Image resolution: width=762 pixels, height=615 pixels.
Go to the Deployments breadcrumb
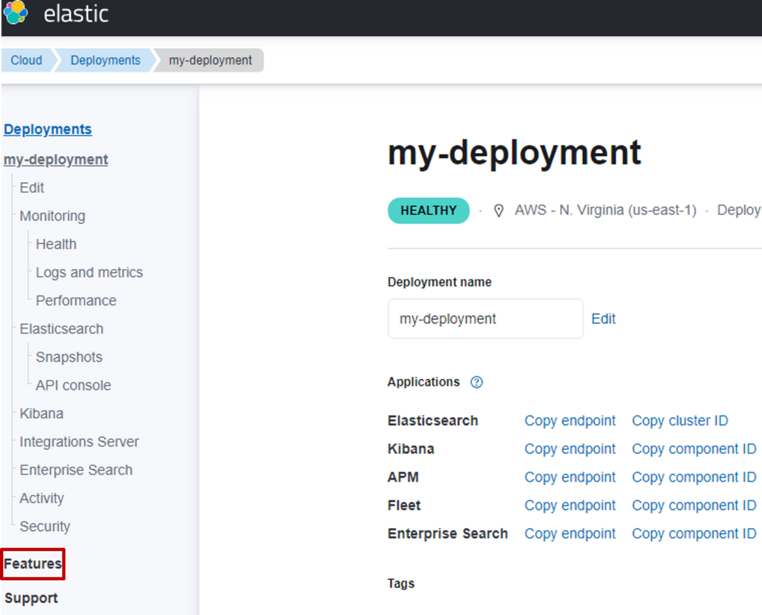pos(105,60)
